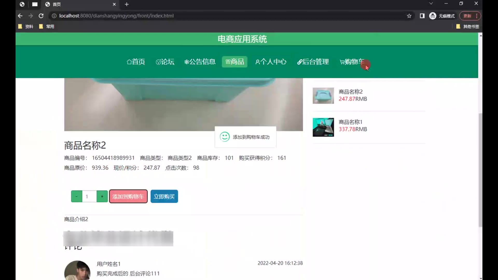
Task: Increase quantity with the plus button
Action: tap(102, 197)
